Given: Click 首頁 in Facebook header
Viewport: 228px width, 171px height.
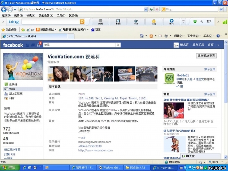Looking at the screenshot, I should 211,45.
